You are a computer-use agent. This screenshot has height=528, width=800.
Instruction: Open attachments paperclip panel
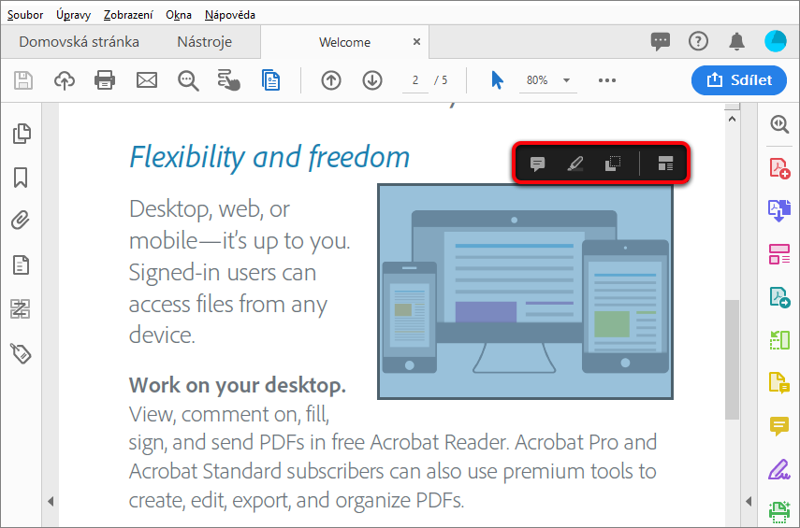[x=21, y=221]
